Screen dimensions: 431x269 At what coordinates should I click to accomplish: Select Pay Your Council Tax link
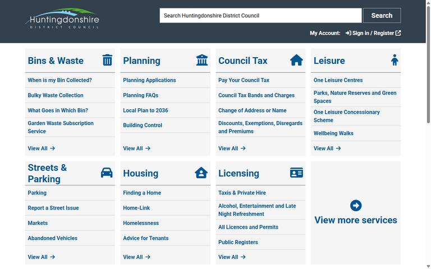click(244, 80)
